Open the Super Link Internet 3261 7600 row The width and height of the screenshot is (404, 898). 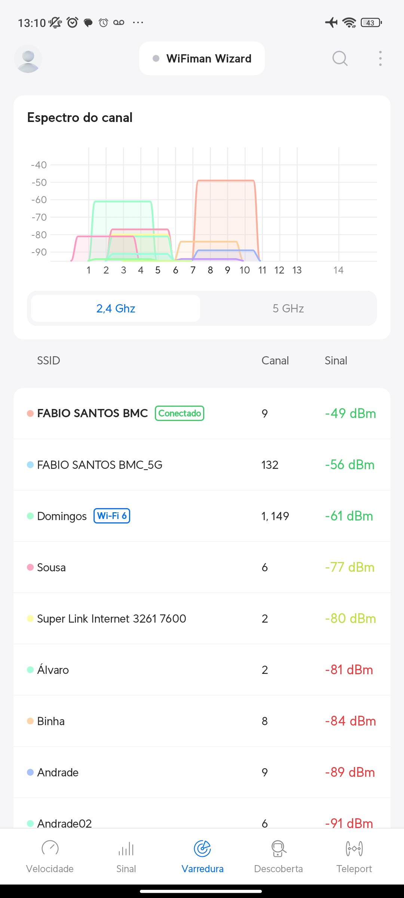click(111, 618)
